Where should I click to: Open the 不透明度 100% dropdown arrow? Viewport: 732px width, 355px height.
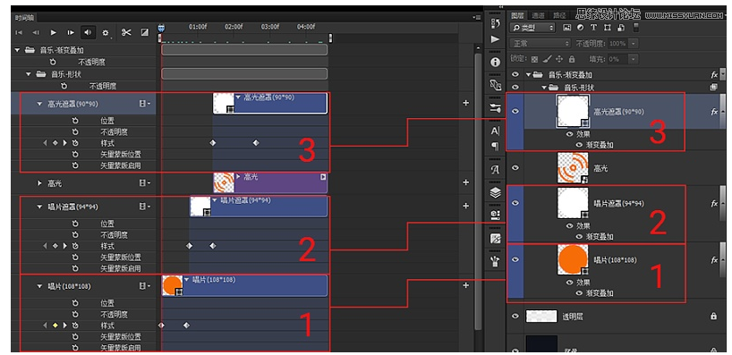pos(633,44)
